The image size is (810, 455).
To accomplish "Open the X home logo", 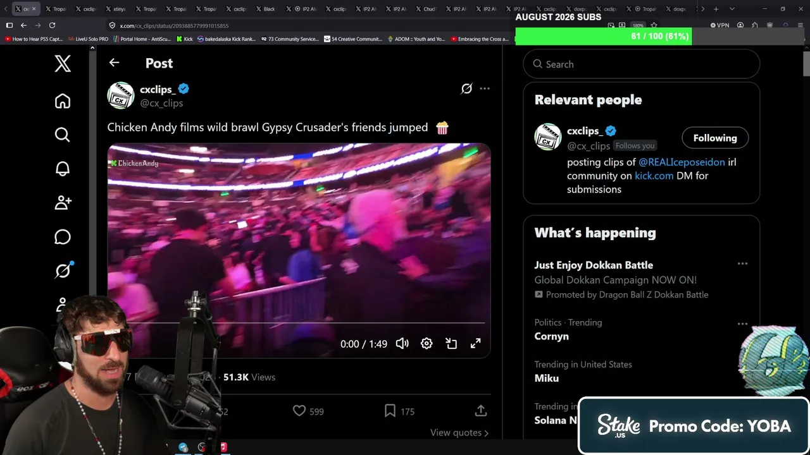I will [63, 63].
